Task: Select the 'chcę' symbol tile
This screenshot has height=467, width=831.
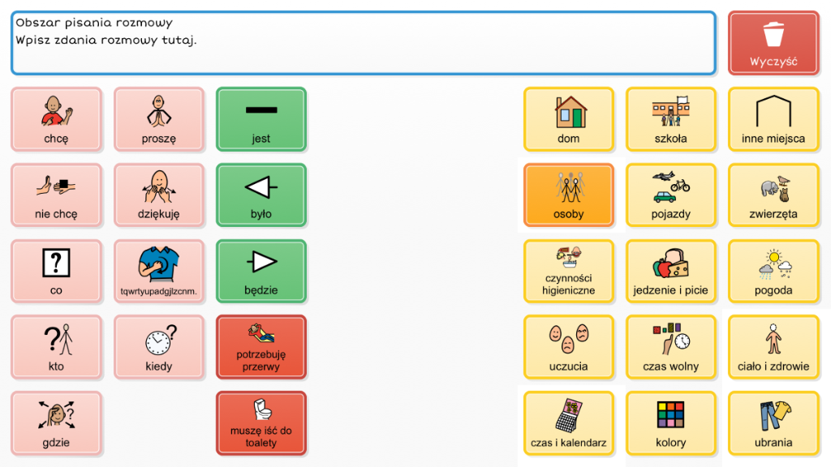Action: point(56,119)
